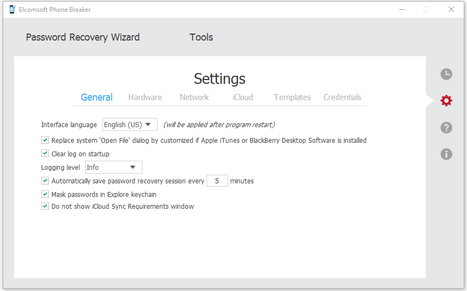The width and height of the screenshot is (467, 291).
Task: Open Password Recovery Wizard
Action: (x=83, y=37)
